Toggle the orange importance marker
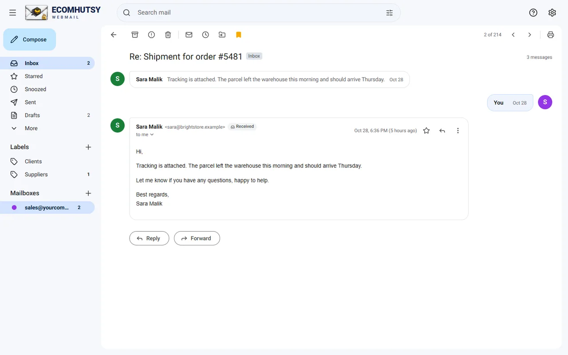 coord(239,35)
